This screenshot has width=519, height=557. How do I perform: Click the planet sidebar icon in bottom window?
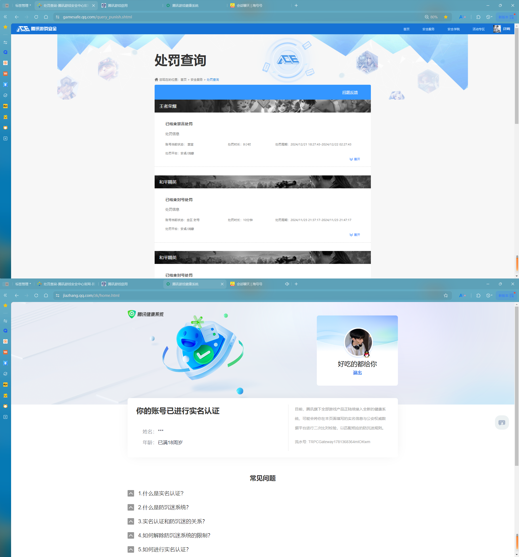tap(5, 374)
